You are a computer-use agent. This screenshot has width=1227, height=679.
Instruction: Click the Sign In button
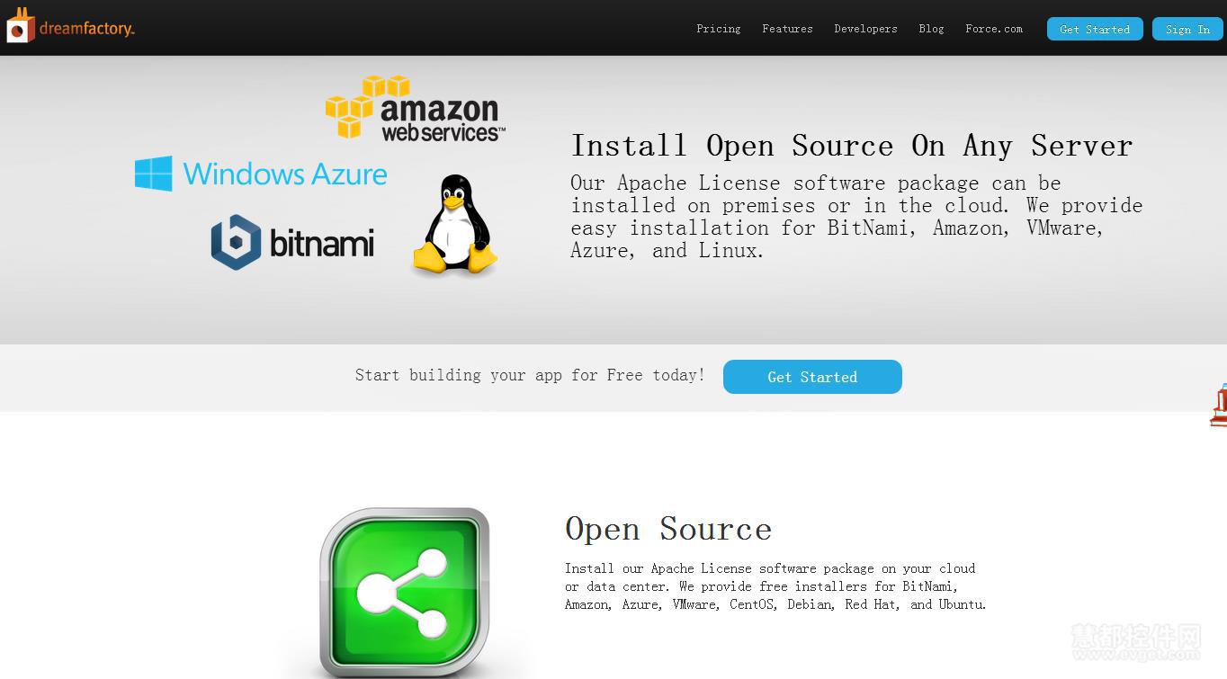(1187, 29)
